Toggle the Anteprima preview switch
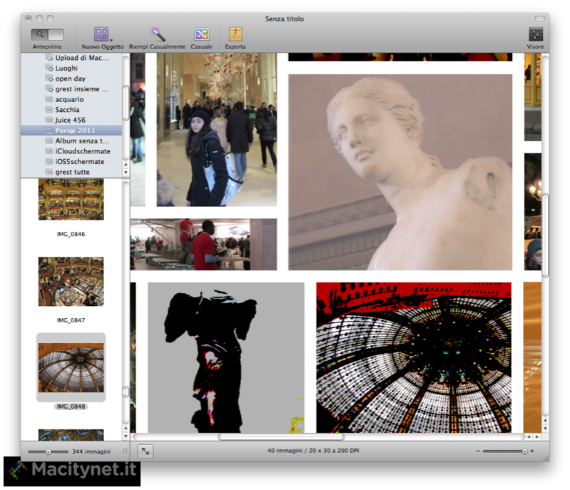 47,35
